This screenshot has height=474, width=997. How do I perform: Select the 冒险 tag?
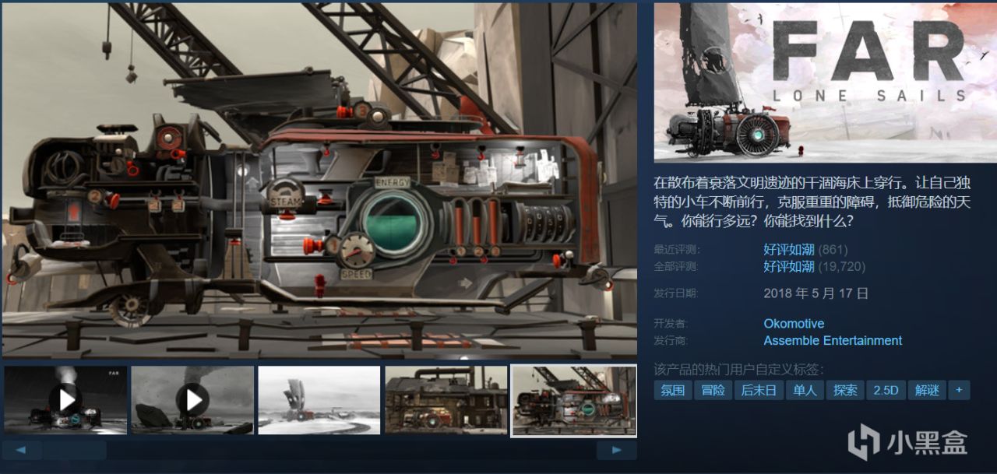713,390
